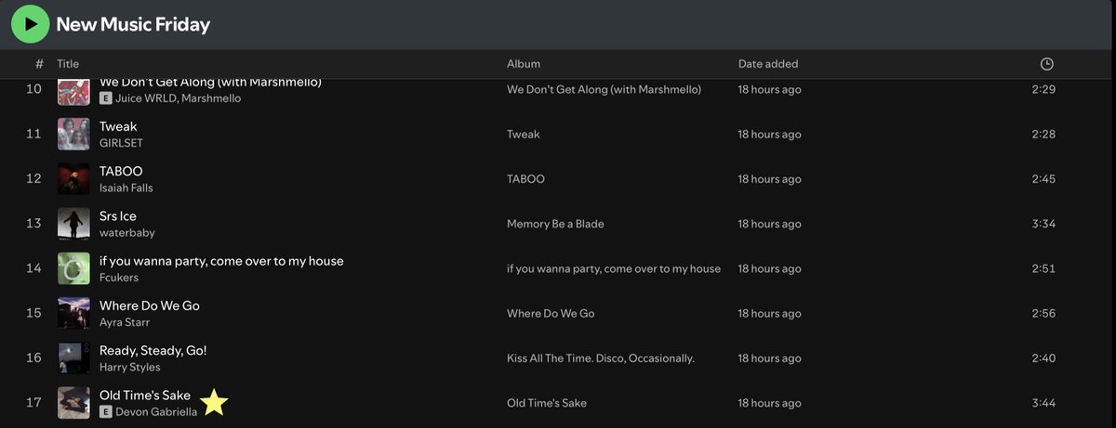This screenshot has height=428, width=1116.
Task: Click track number 14
Action: coord(33,268)
